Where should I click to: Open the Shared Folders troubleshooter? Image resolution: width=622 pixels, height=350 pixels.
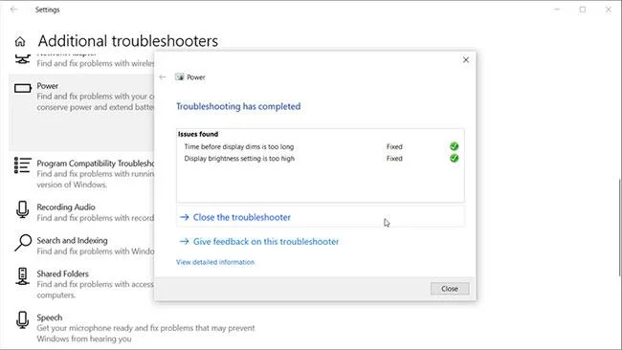[82, 284]
